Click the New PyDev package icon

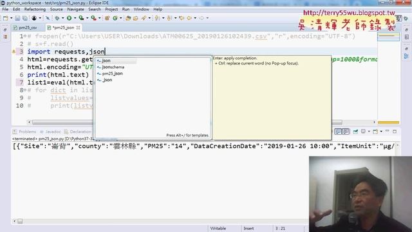pyautogui.click(x=107, y=18)
